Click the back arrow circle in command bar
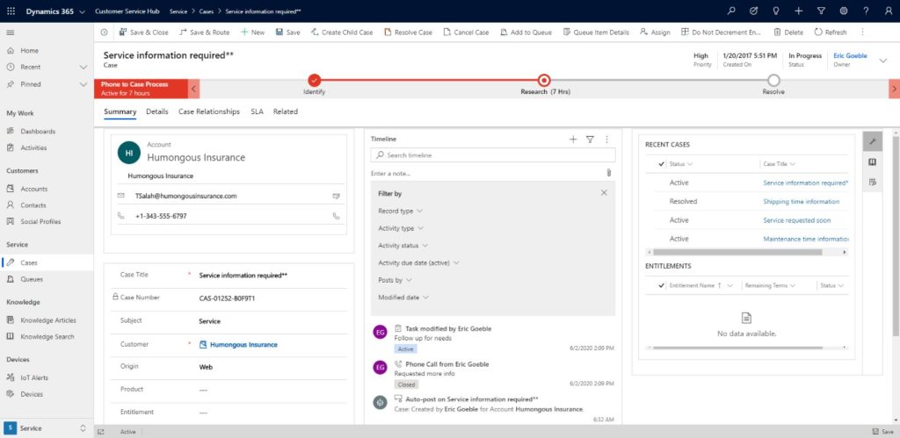 104,32
